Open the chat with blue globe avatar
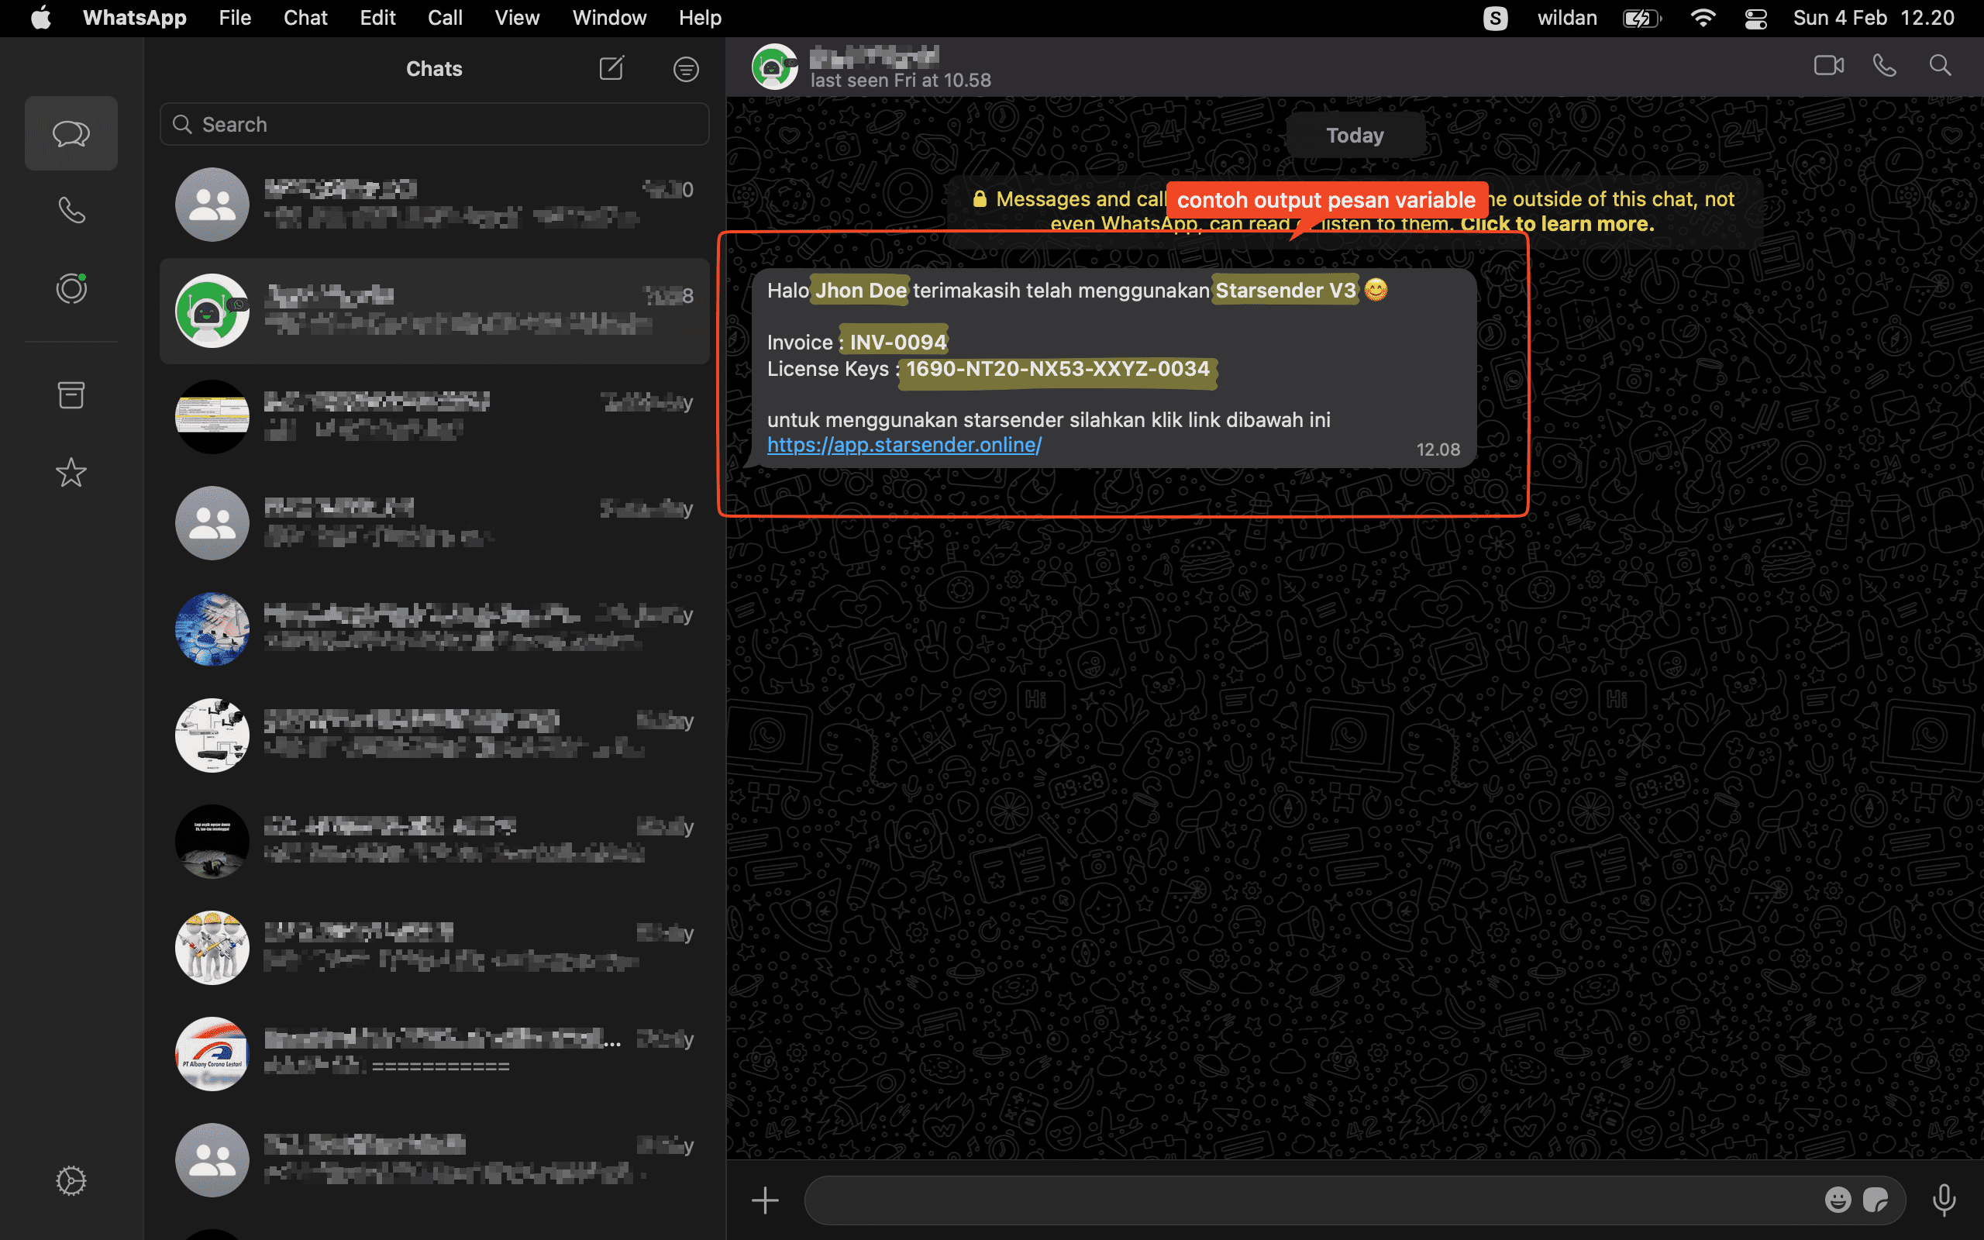Screen dimensions: 1984x1240 point(435,629)
